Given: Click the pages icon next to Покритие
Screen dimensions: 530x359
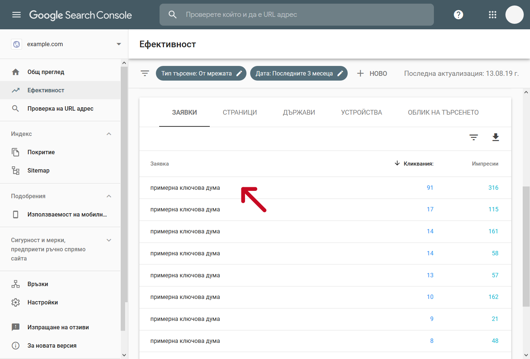Looking at the screenshot, I should point(15,152).
